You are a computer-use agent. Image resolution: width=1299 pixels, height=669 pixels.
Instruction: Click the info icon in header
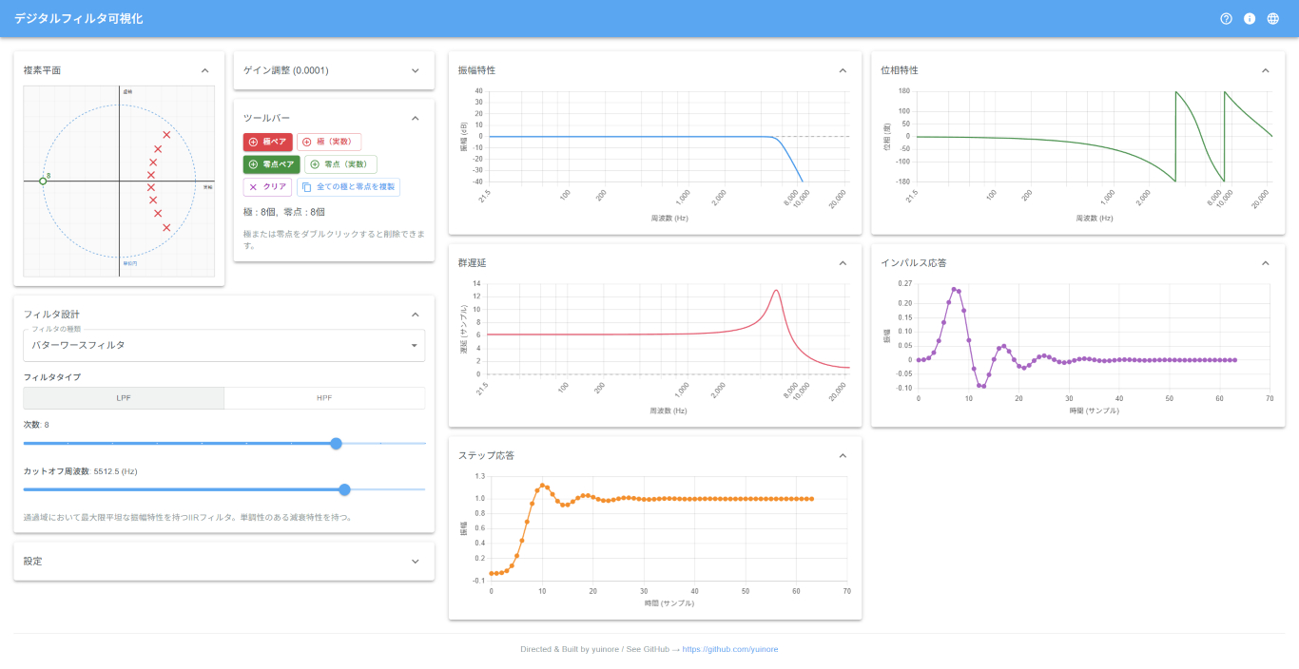(x=1250, y=19)
